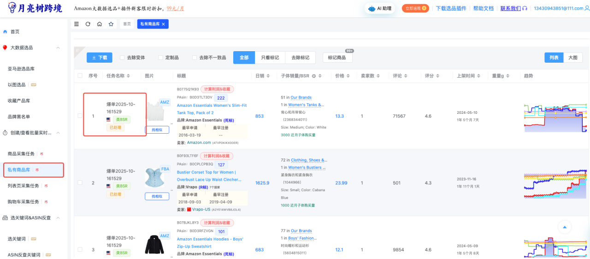Close the 私有商品库 tab
Viewport: 590px width, 259px height.
tap(163, 24)
